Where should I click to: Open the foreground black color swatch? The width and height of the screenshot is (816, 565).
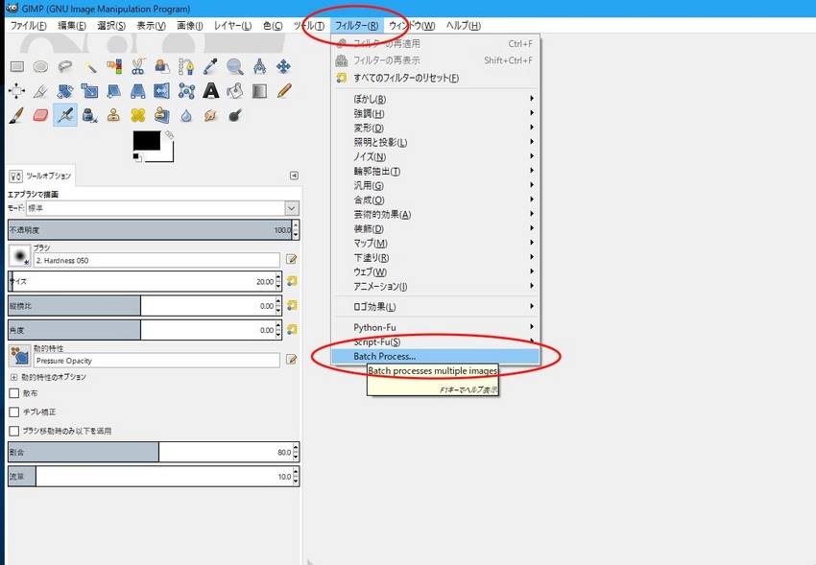click(146, 141)
